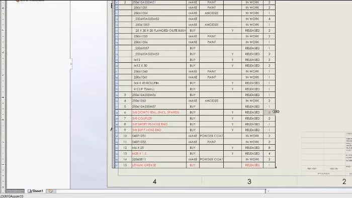Click the red M20 X 1.5 cell
This screenshot has width=352, height=198.
(159, 153)
